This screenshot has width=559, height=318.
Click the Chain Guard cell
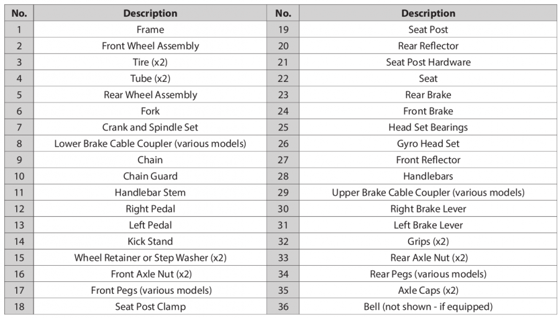150,176
